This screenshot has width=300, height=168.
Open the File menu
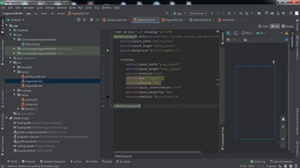click(3, 8)
